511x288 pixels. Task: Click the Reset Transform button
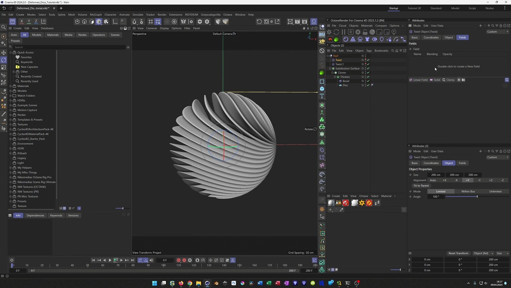click(x=458, y=253)
